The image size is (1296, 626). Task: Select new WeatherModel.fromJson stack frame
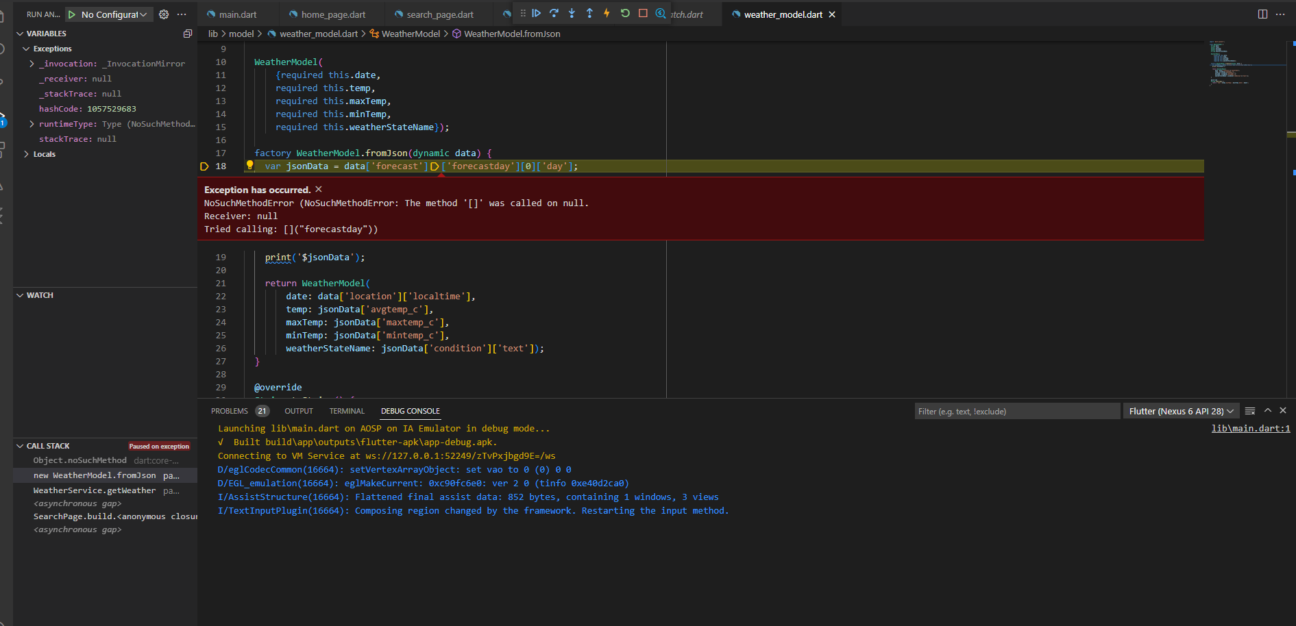[106, 475]
